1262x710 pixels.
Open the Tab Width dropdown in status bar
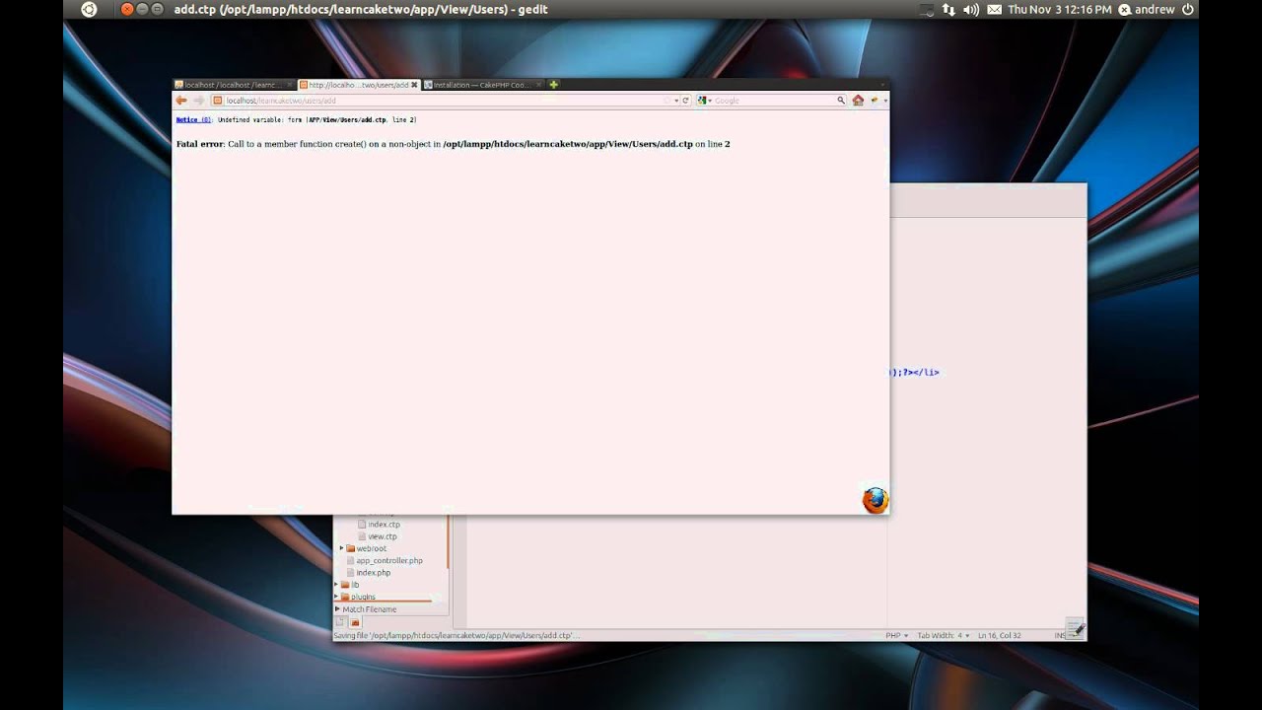click(943, 636)
